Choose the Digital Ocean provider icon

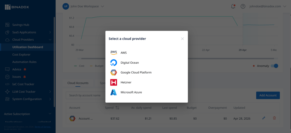coord(114,63)
